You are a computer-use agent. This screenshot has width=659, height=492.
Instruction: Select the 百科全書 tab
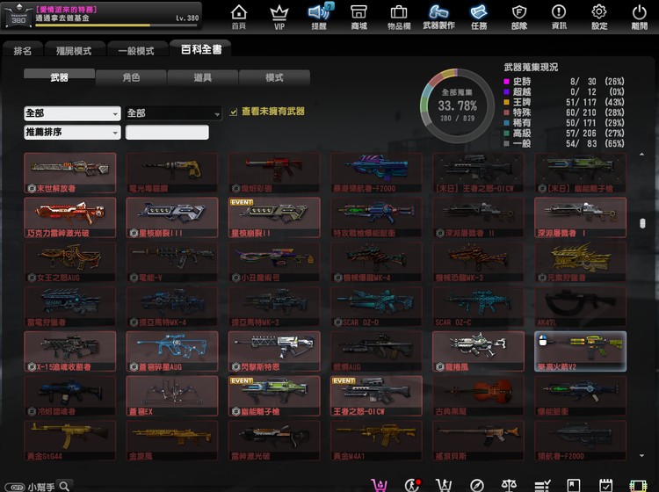201,49
